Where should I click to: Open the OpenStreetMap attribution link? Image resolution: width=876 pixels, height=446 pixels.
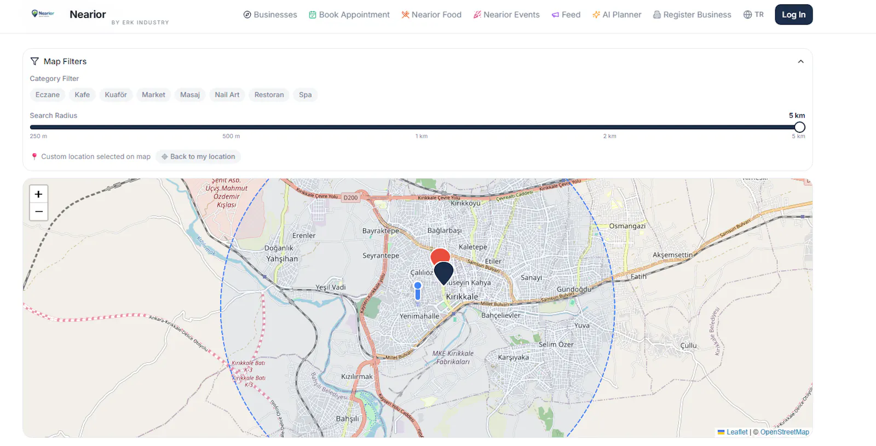click(785, 432)
